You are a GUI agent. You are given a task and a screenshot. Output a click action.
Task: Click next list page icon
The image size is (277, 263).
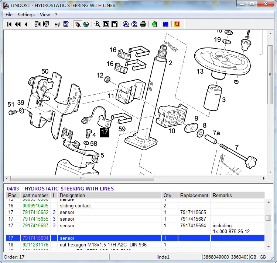46,24
